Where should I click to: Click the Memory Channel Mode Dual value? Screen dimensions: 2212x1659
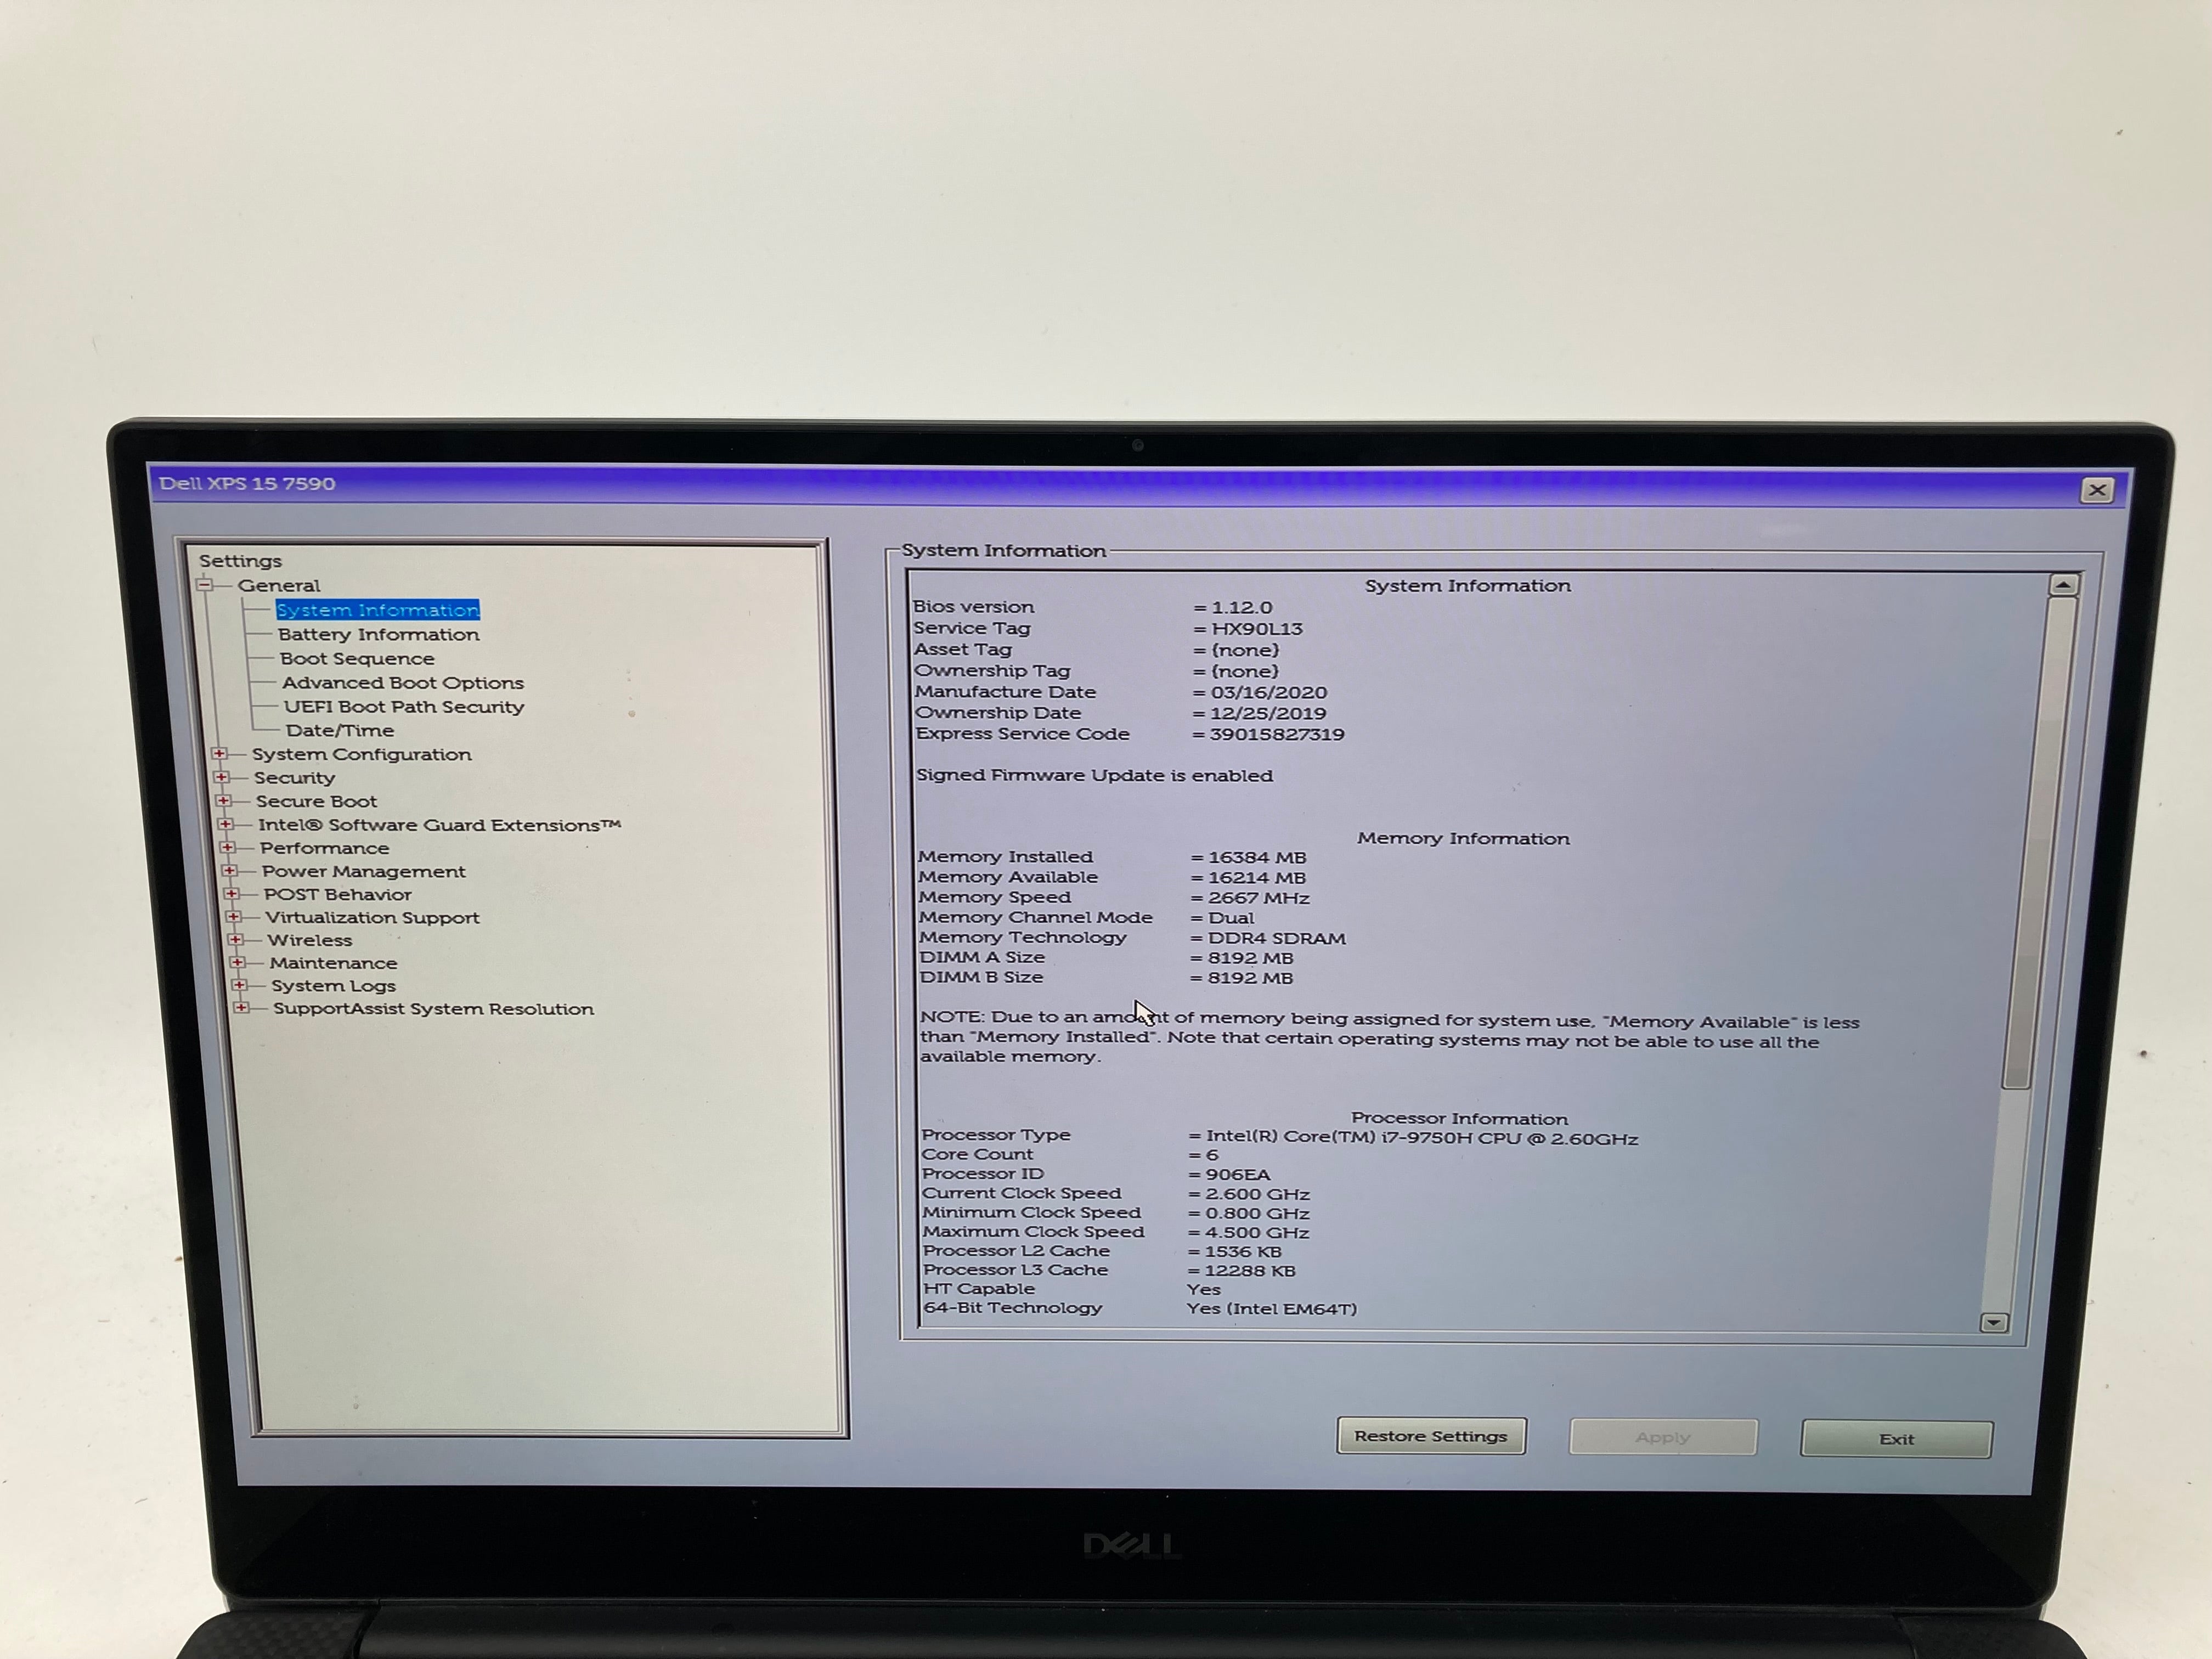(1231, 918)
